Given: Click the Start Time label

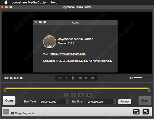Looking at the screenshot, I should (x=30, y=102).
